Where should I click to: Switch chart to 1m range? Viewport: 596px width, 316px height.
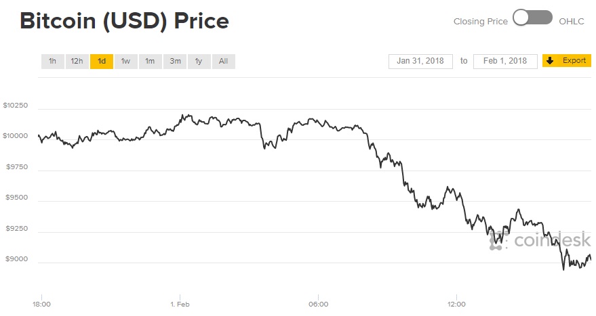150,62
